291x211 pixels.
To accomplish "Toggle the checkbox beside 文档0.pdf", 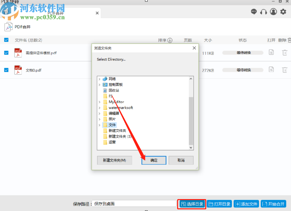I will click(6, 70).
